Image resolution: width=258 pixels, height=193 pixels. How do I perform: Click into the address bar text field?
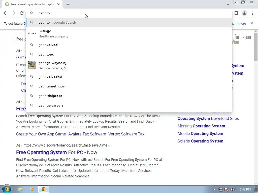pyautogui.click(x=129, y=13)
